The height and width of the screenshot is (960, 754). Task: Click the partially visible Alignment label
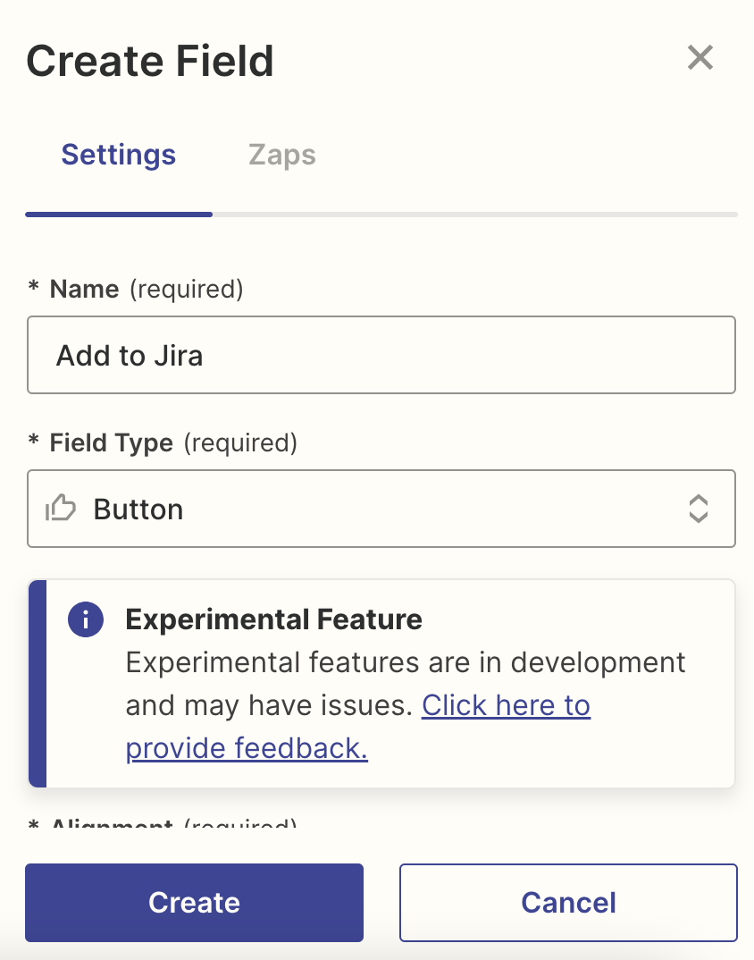(x=111, y=824)
